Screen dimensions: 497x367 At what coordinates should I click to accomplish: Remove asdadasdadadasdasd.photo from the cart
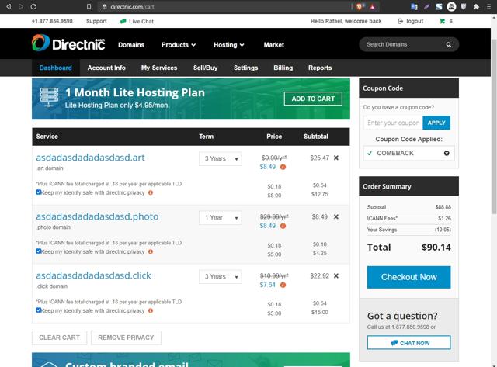pyautogui.click(x=336, y=216)
